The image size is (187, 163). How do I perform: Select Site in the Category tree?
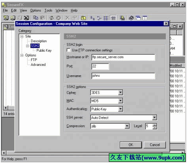(28, 36)
